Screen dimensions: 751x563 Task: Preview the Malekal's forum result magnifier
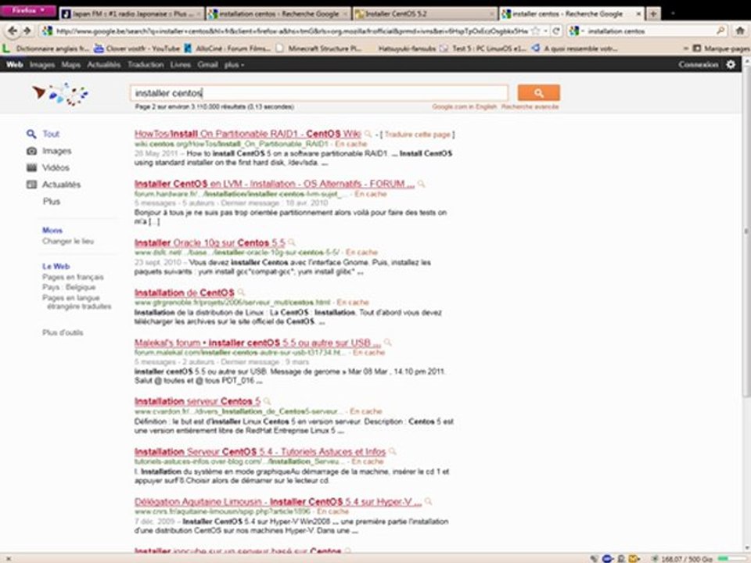[x=387, y=342]
